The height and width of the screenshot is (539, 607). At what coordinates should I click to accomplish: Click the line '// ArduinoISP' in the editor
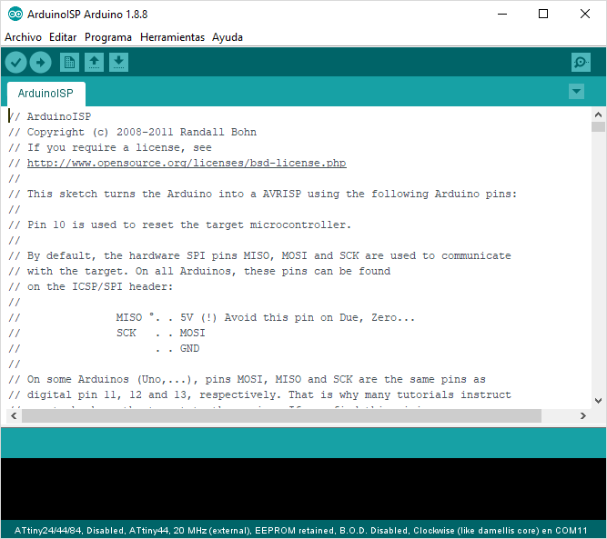click(50, 116)
